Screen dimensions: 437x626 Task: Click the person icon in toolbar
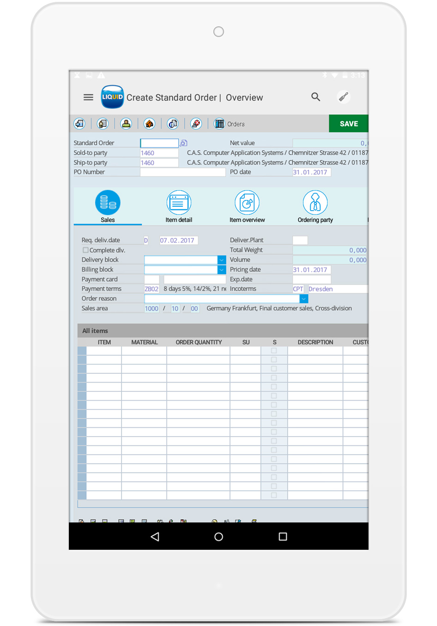tap(126, 124)
